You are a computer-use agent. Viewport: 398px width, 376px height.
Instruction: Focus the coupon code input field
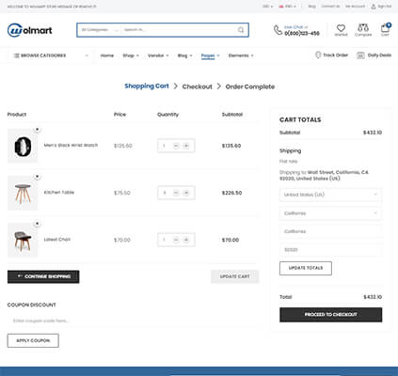[x=133, y=321]
